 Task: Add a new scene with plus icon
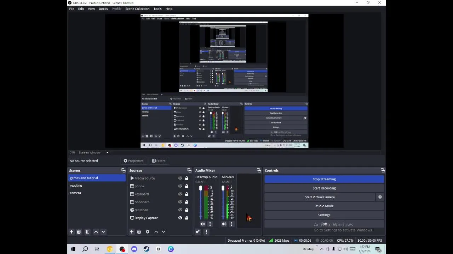click(71, 232)
